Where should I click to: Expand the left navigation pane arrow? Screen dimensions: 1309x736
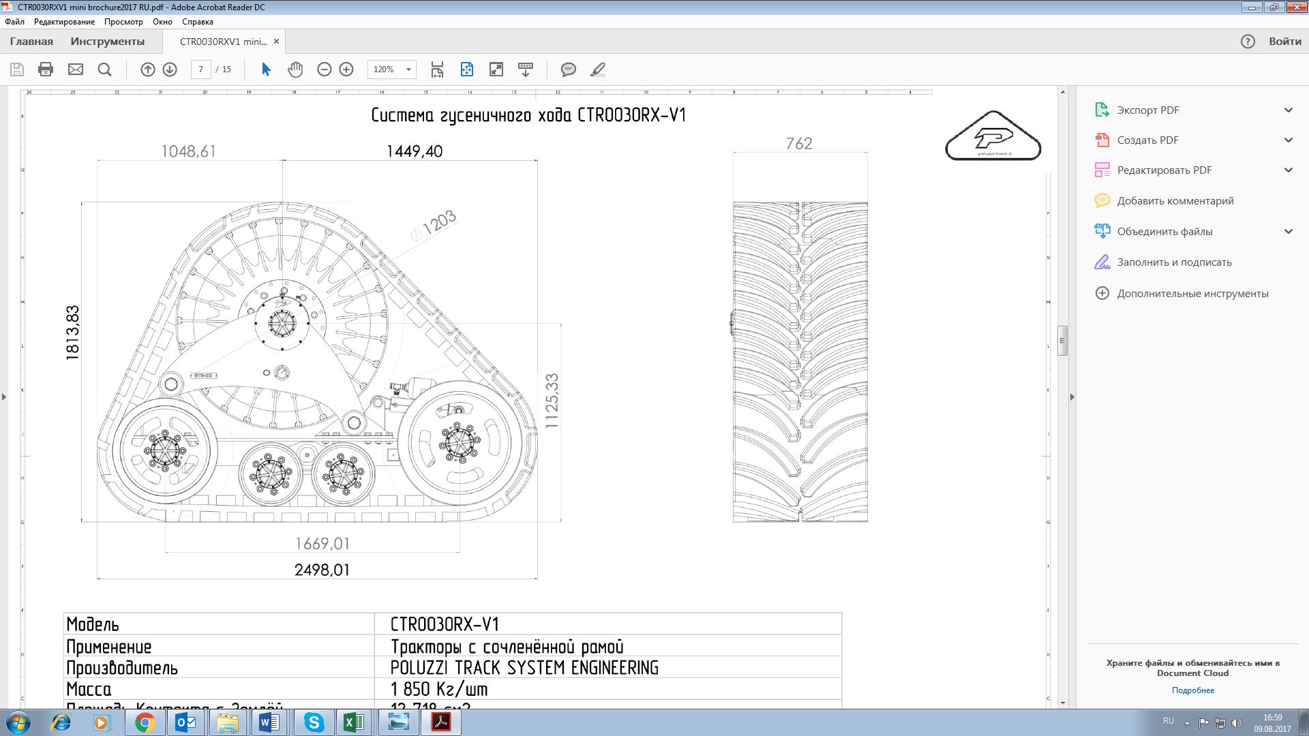tap(4, 397)
